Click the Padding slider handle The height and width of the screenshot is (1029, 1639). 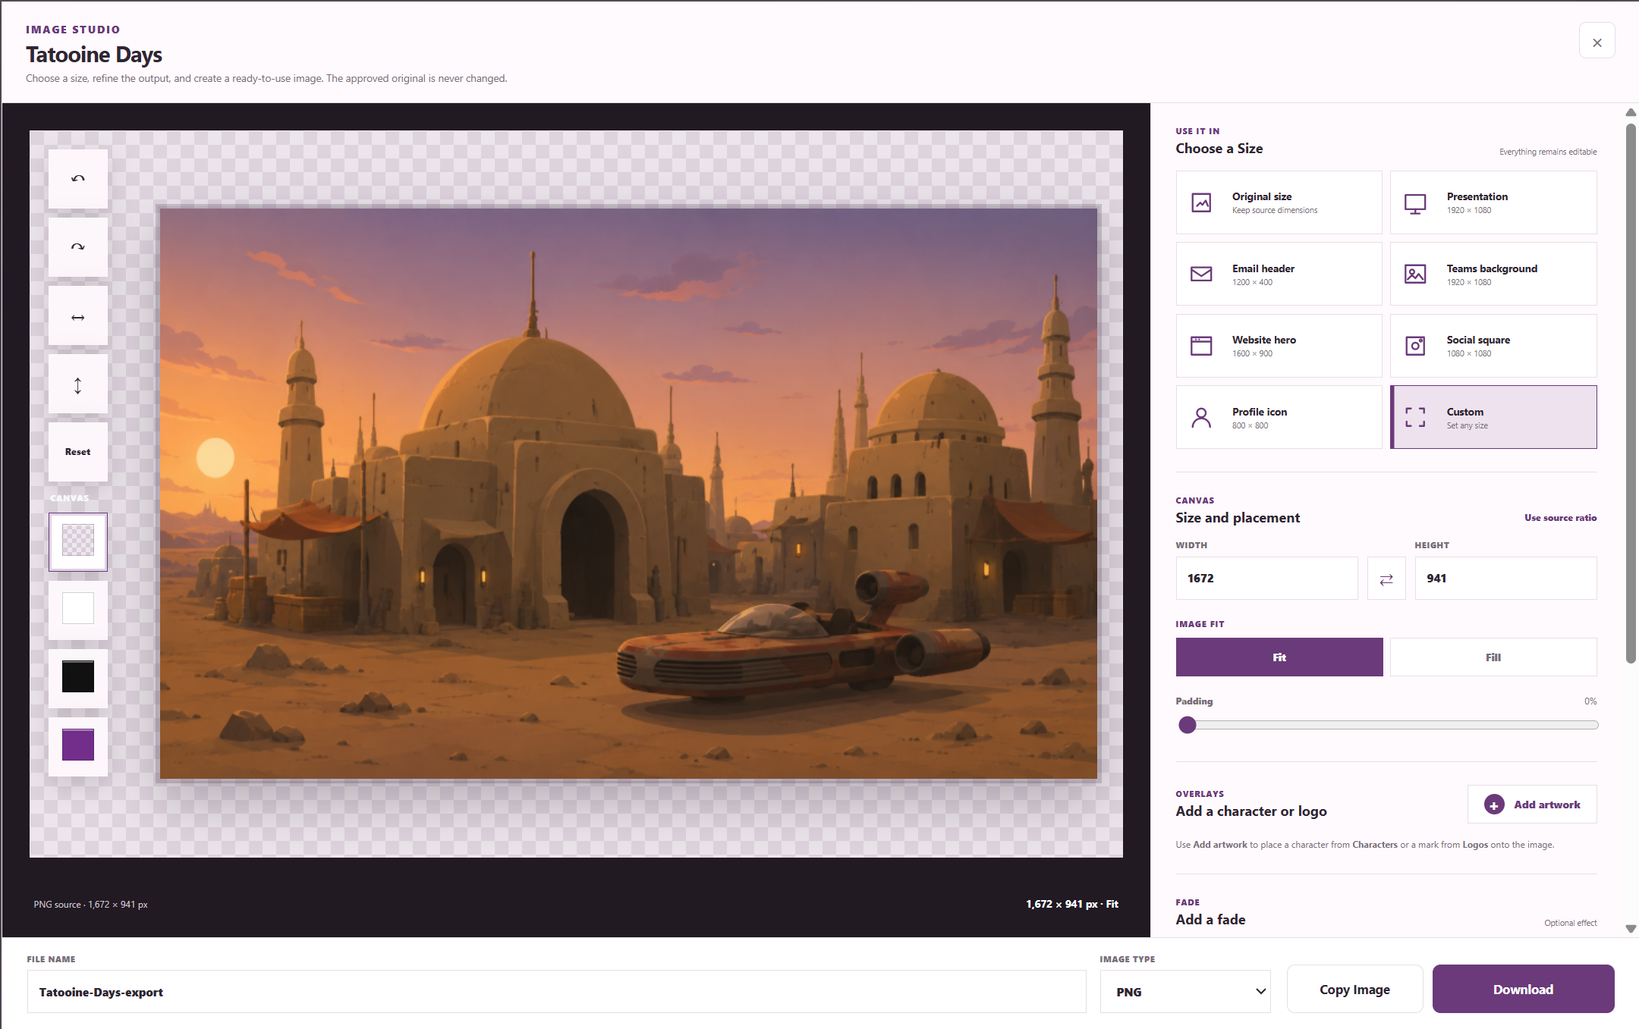click(1188, 725)
